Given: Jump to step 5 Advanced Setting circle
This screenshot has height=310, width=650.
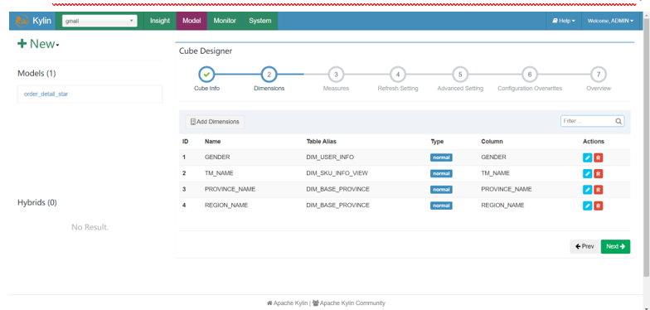Looking at the screenshot, I should pyautogui.click(x=460, y=75).
